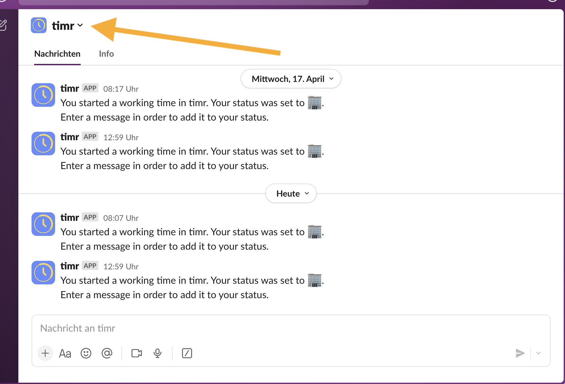The width and height of the screenshot is (565, 384).
Task: Switch to the Nachrichten tab
Action: coord(57,54)
